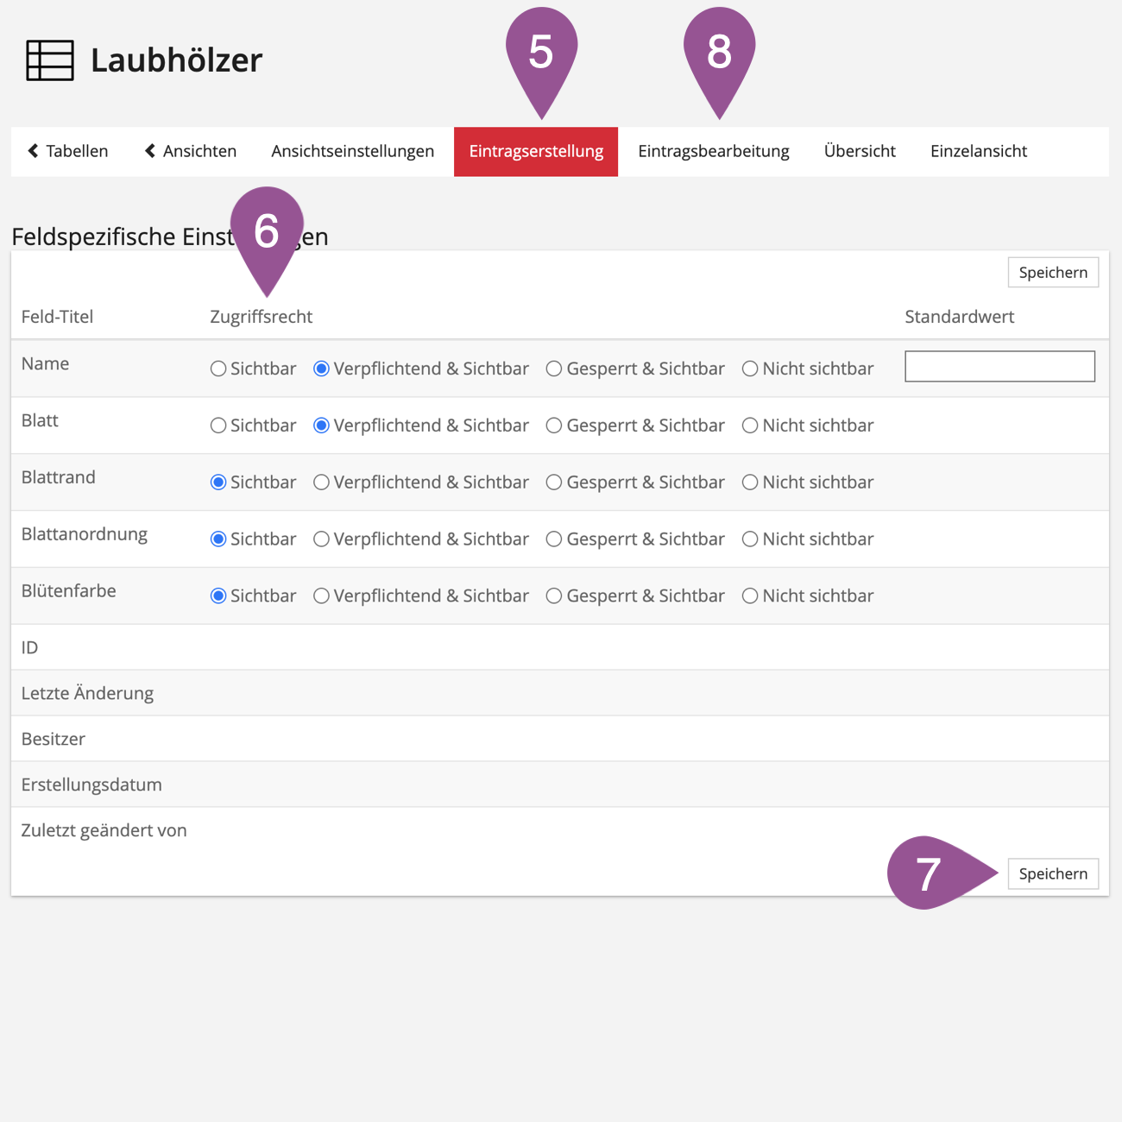
Task: Set Name to Nicht sichtbar
Action: [750, 369]
